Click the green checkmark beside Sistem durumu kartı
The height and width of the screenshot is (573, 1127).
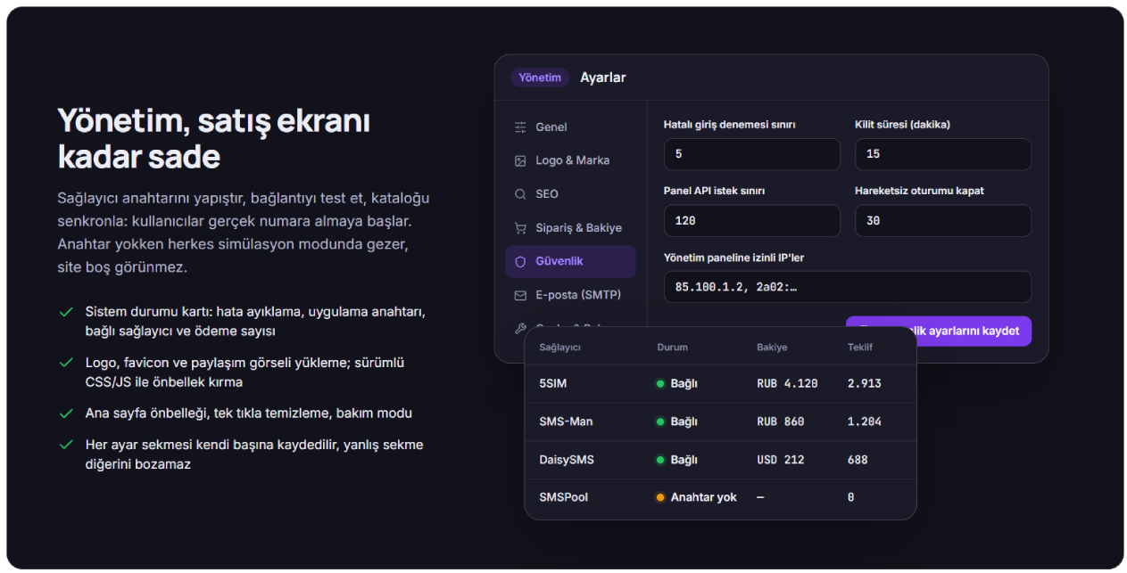pyautogui.click(x=65, y=312)
